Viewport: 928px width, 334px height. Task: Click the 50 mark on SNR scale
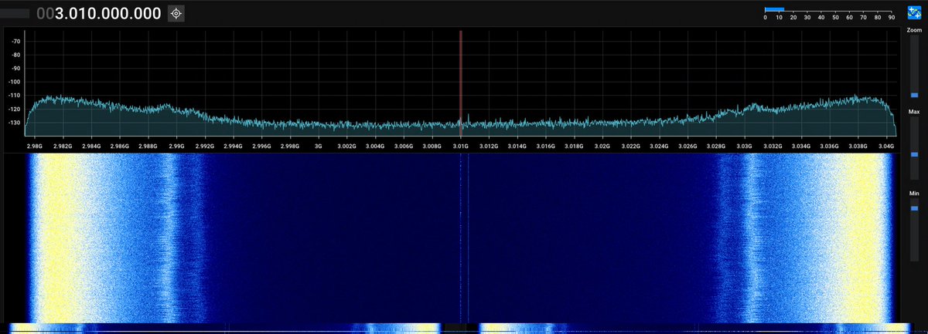pyautogui.click(x=835, y=17)
